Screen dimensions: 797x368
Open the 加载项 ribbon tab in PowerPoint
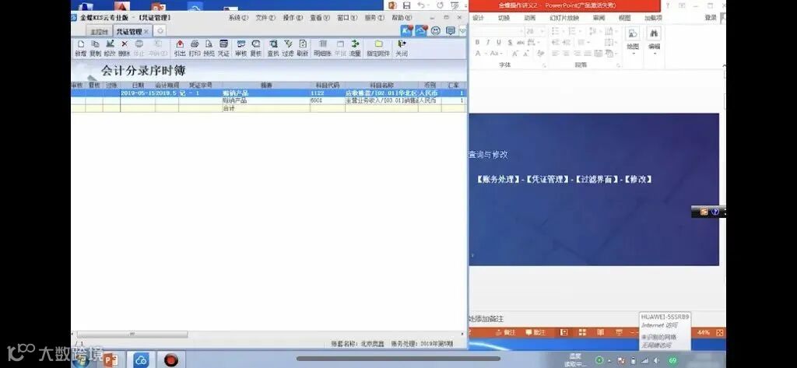pyautogui.click(x=653, y=18)
